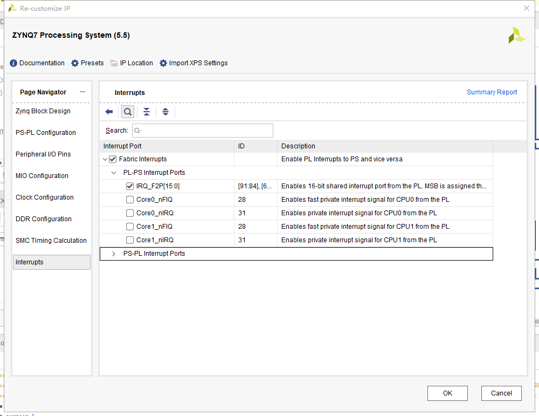Click the Cancel button
Screen dimensions: 539x416
click(x=501, y=393)
